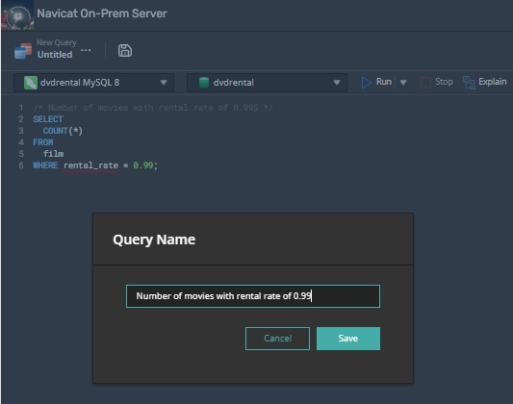The width and height of the screenshot is (513, 404).
Task: Click the Explain plan icon
Action: [x=469, y=83]
